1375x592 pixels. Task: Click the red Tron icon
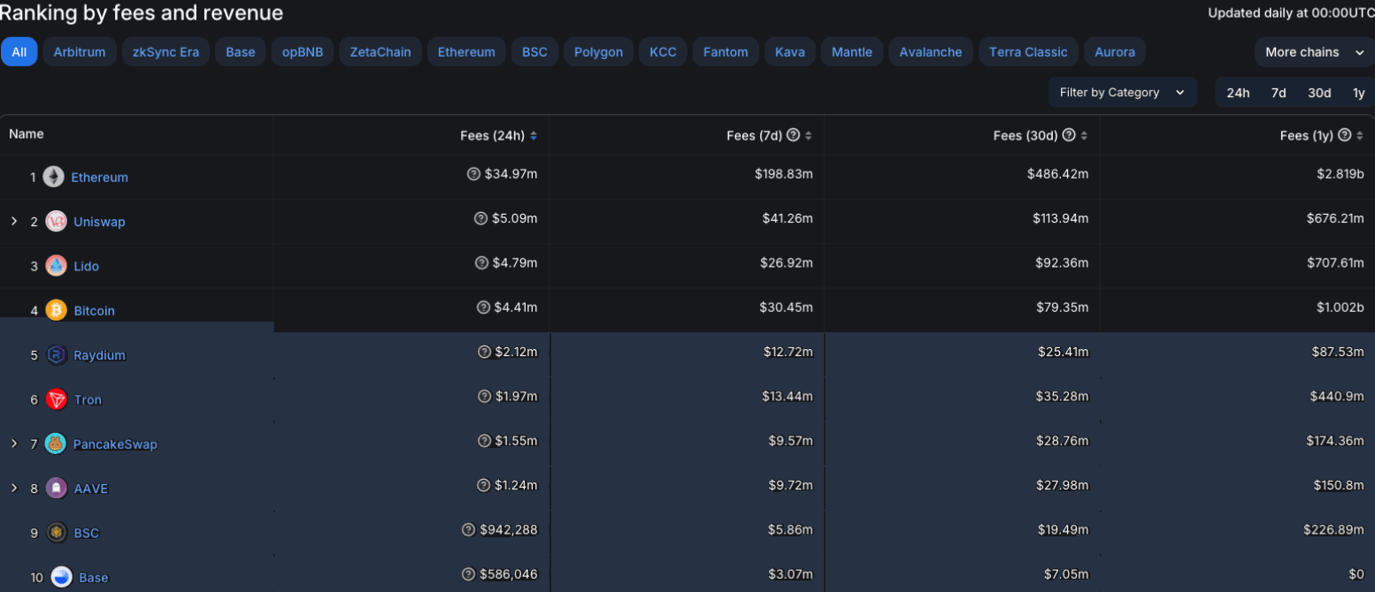pyautogui.click(x=56, y=399)
